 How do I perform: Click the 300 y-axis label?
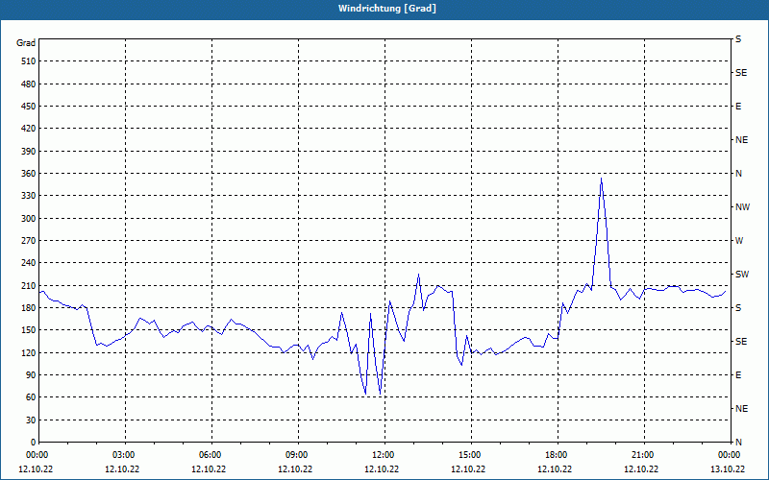click(29, 219)
